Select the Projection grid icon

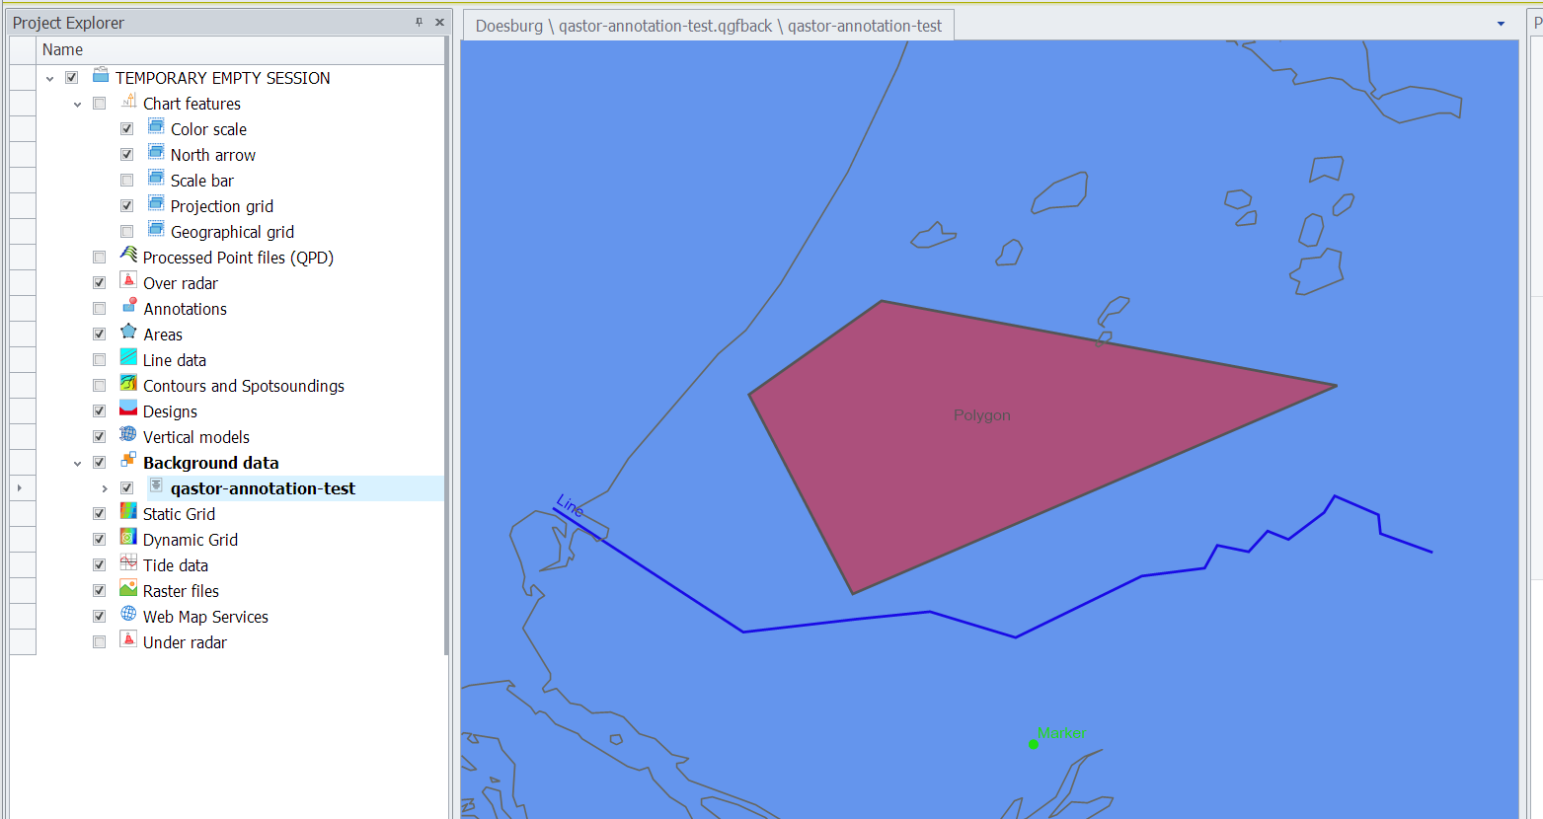155,205
